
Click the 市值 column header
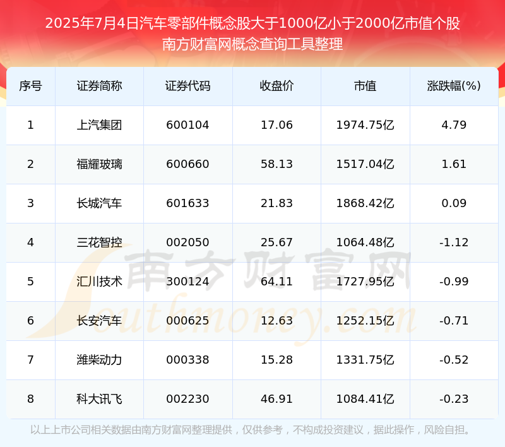coord(365,86)
